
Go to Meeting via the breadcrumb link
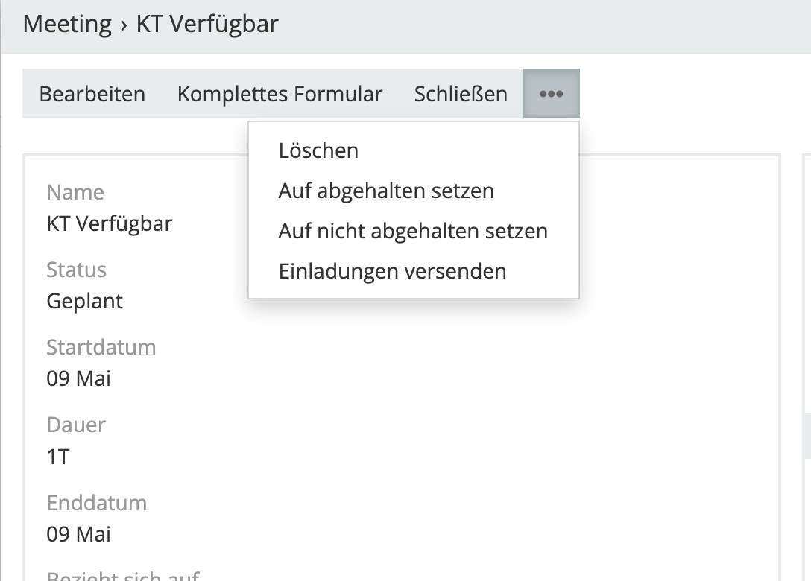pyautogui.click(x=67, y=24)
